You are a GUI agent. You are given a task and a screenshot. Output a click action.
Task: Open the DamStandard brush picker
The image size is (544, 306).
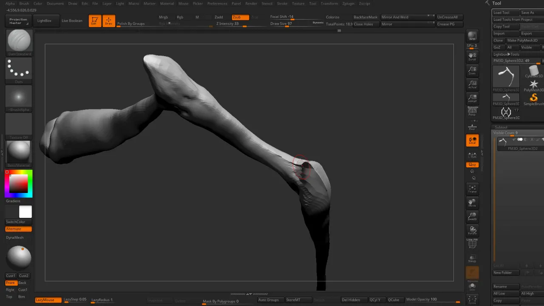pyautogui.click(x=19, y=43)
